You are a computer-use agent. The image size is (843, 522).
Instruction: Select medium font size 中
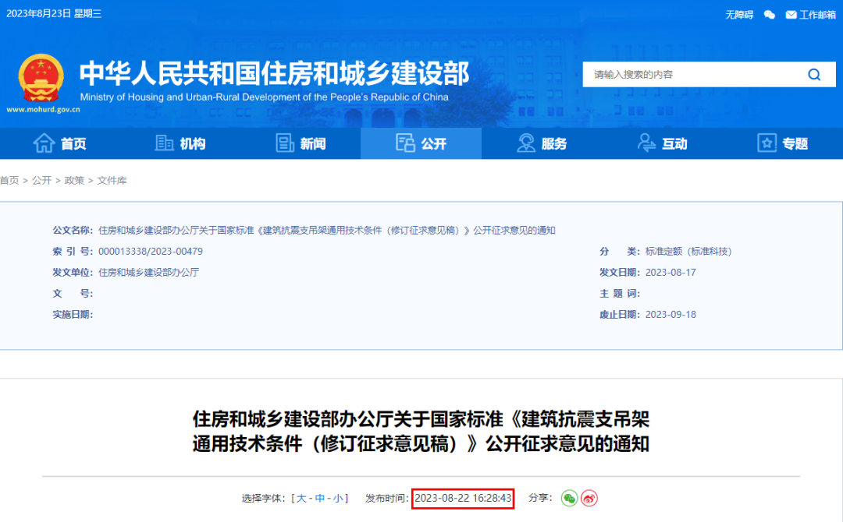pyautogui.click(x=320, y=499)
